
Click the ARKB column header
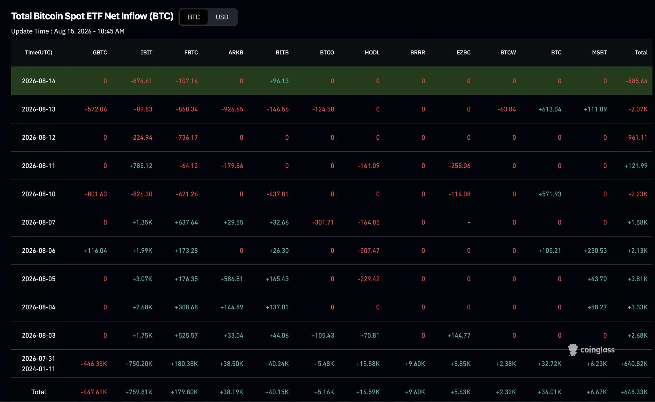(x=236, y=52)
